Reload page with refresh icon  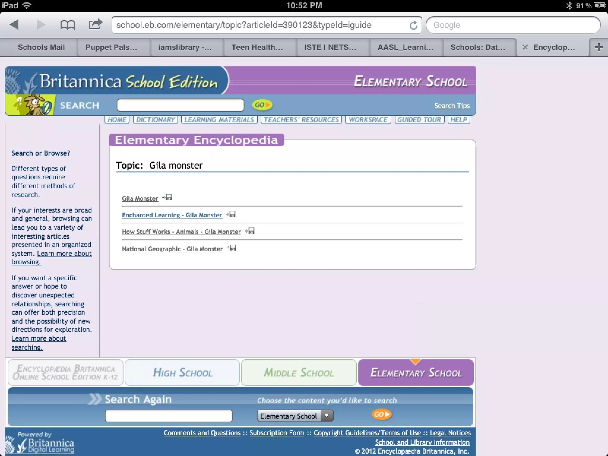coord(413,26)
